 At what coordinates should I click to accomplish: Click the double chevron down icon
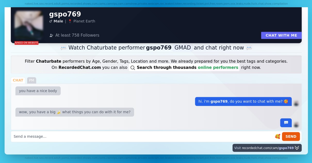[x=297, y=148]
